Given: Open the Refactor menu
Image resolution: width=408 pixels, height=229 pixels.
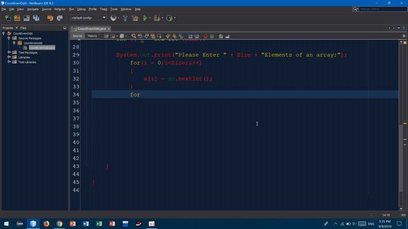Looking at the screenshot, I should pos(60,9).
